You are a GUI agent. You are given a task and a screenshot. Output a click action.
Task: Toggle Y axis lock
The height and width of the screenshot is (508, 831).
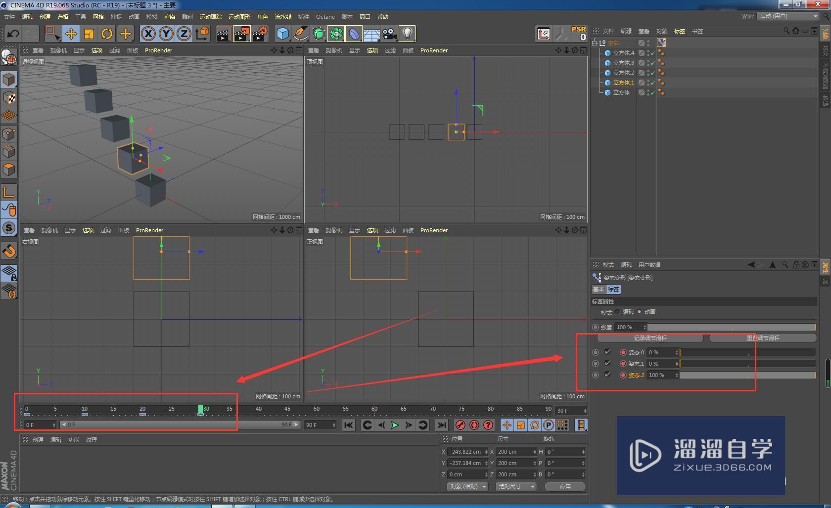pos(166,34)
